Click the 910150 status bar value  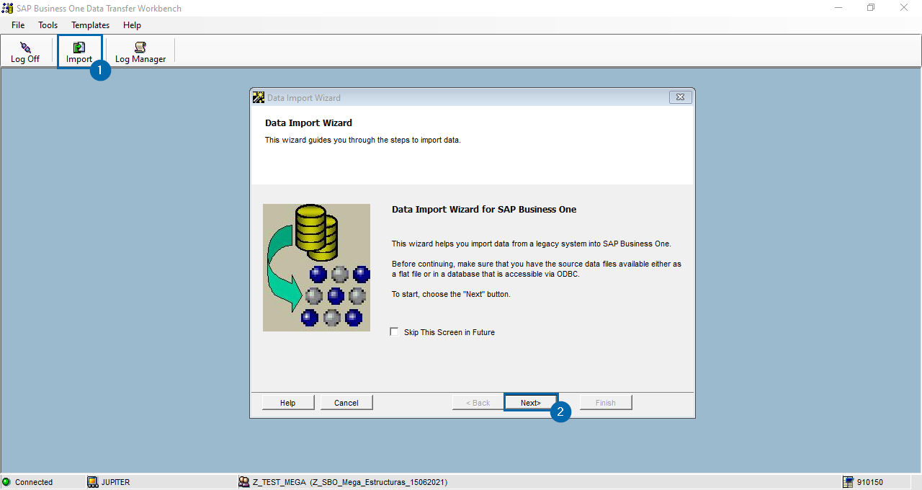click(x=870, y=482)
